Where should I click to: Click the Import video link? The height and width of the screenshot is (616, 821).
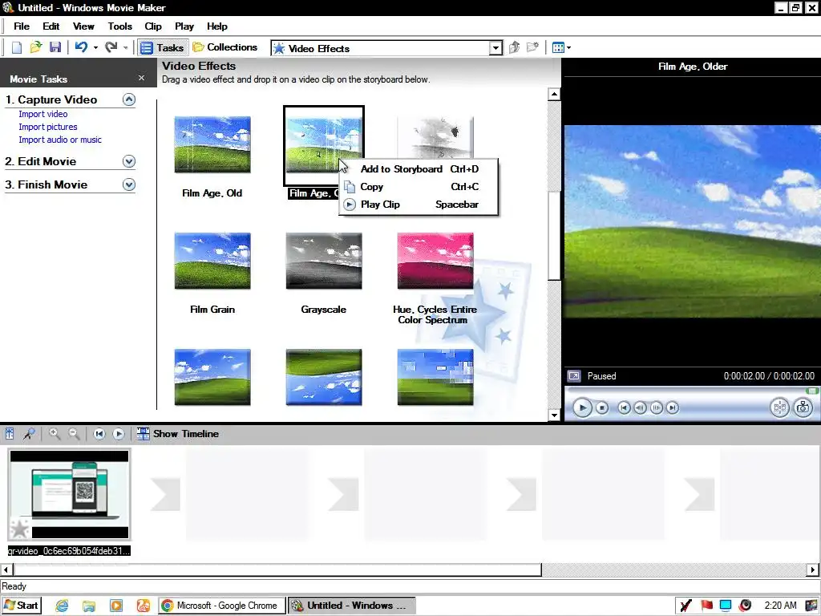(43, 114)
